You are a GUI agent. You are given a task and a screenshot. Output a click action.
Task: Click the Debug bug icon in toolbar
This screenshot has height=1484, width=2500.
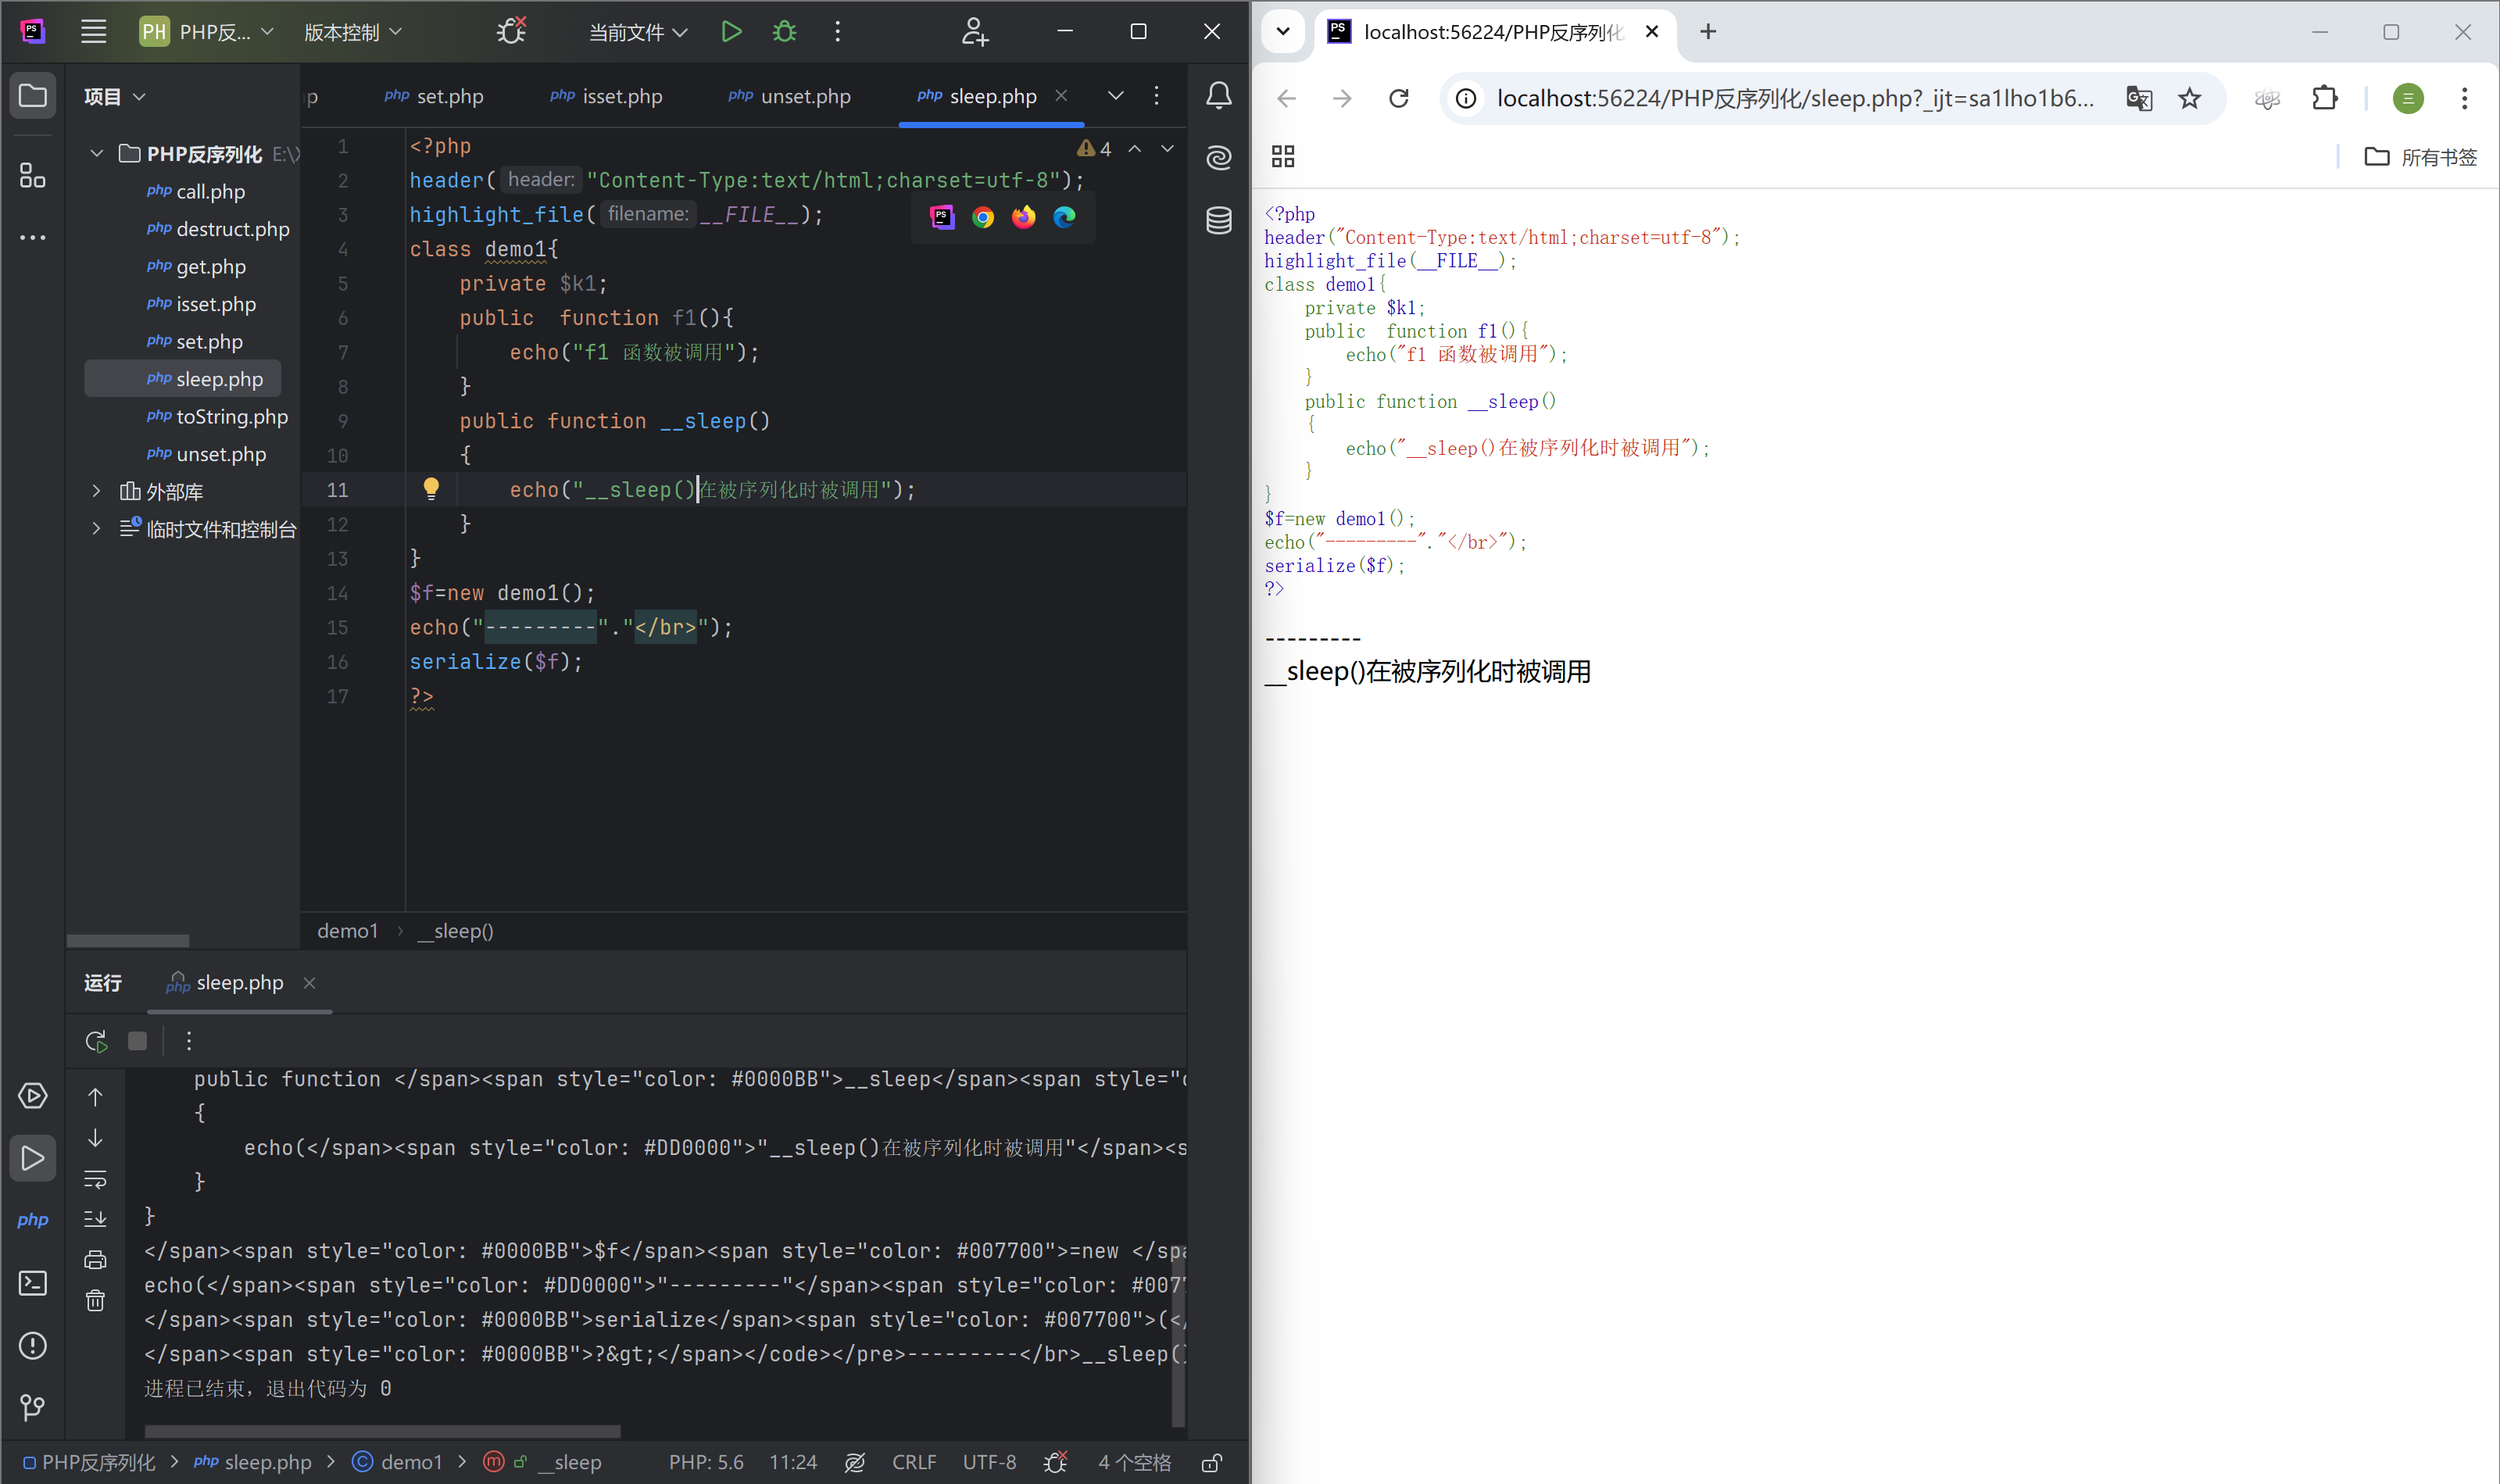click(785, 32)
